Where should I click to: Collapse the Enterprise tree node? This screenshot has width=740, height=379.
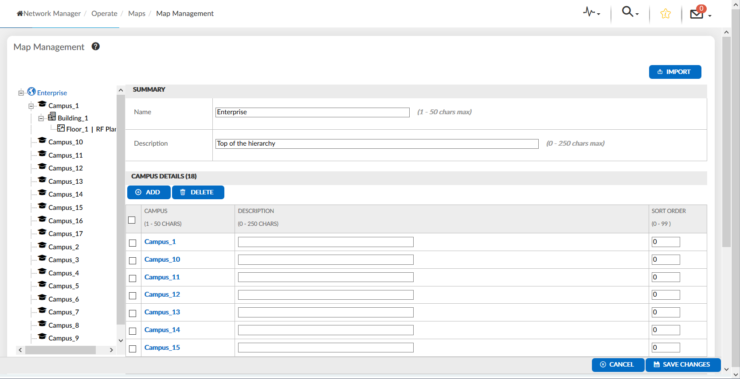21,93
